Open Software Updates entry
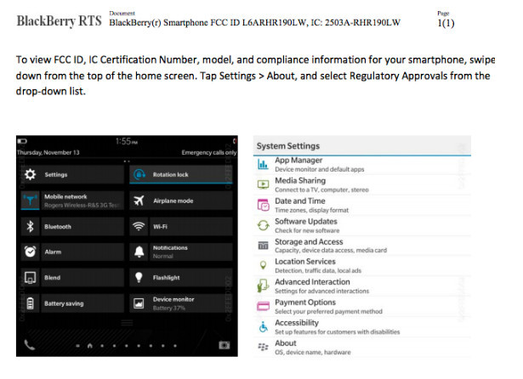 coord(362,226)
